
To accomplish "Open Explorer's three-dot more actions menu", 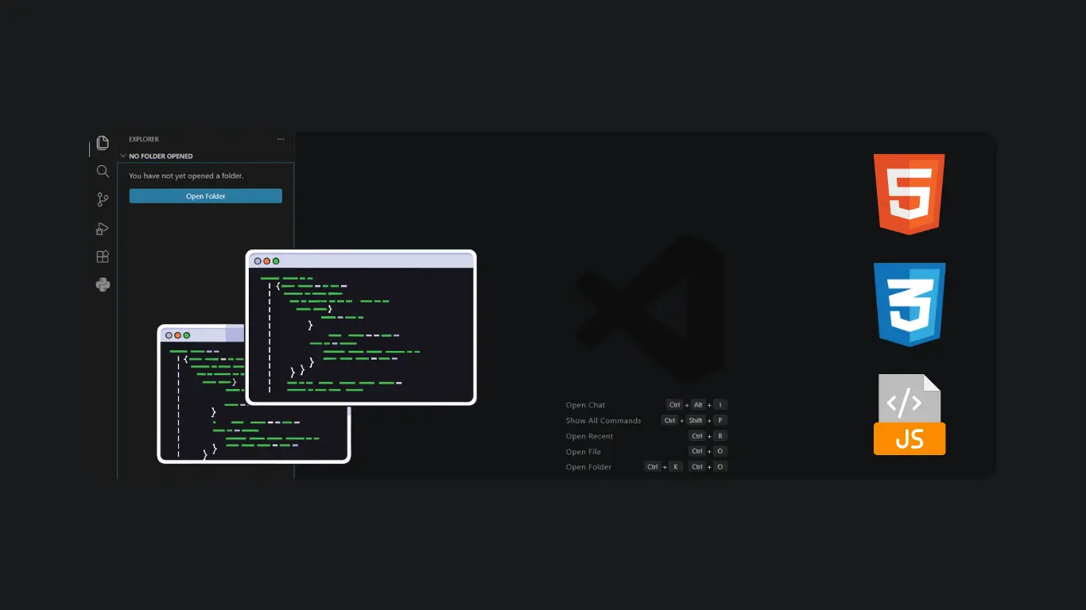I will point(281,139).
